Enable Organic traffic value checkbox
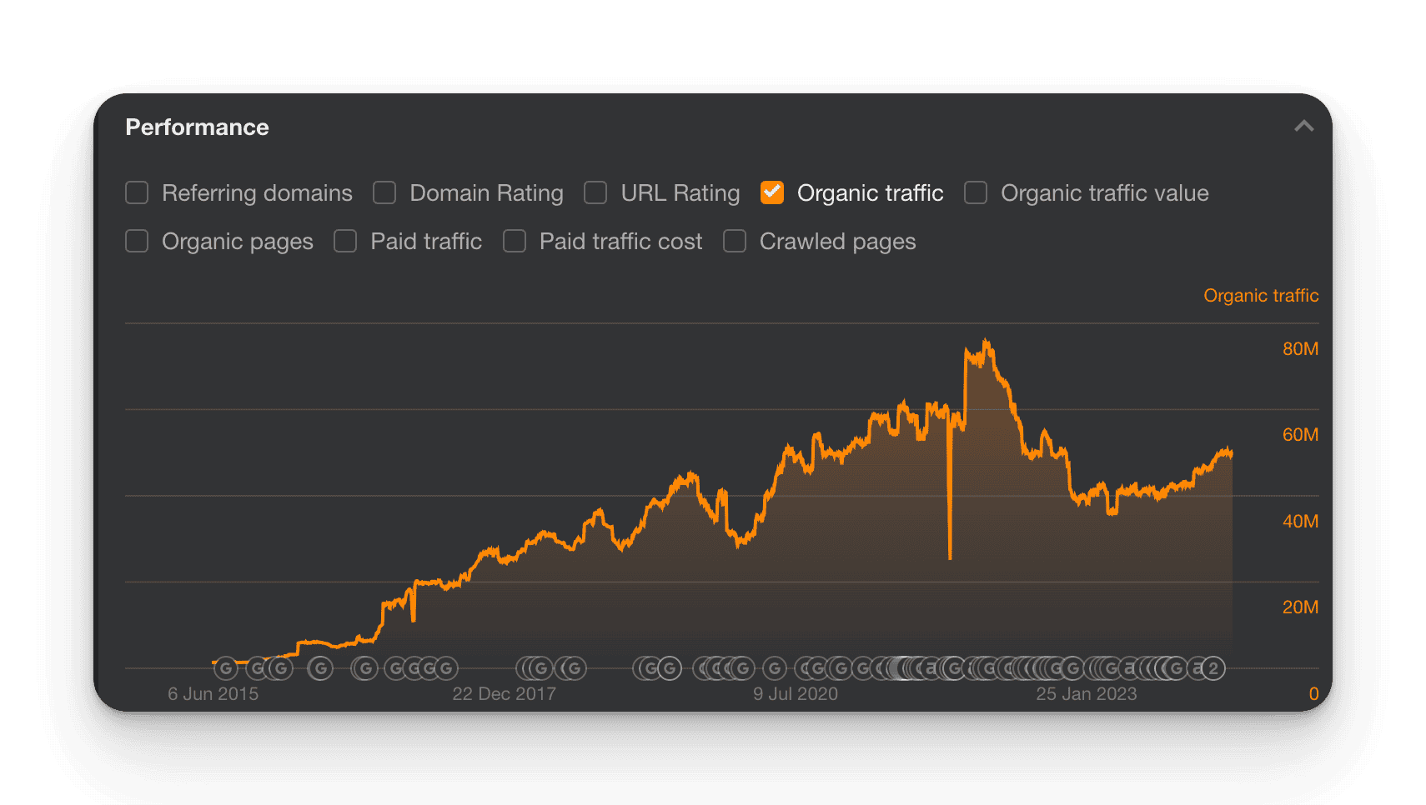This screenshot has width=1426, height=805. (976, 193)
